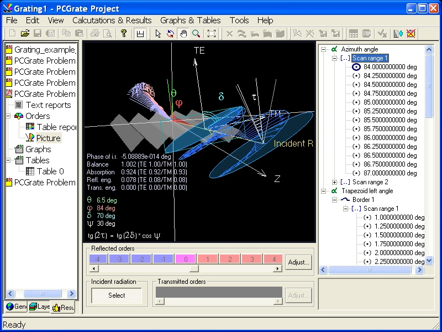Collapse Scan range 1 under Azimuth angle
442x332 pixels.
pyautogui.click(x=335, y=58)
